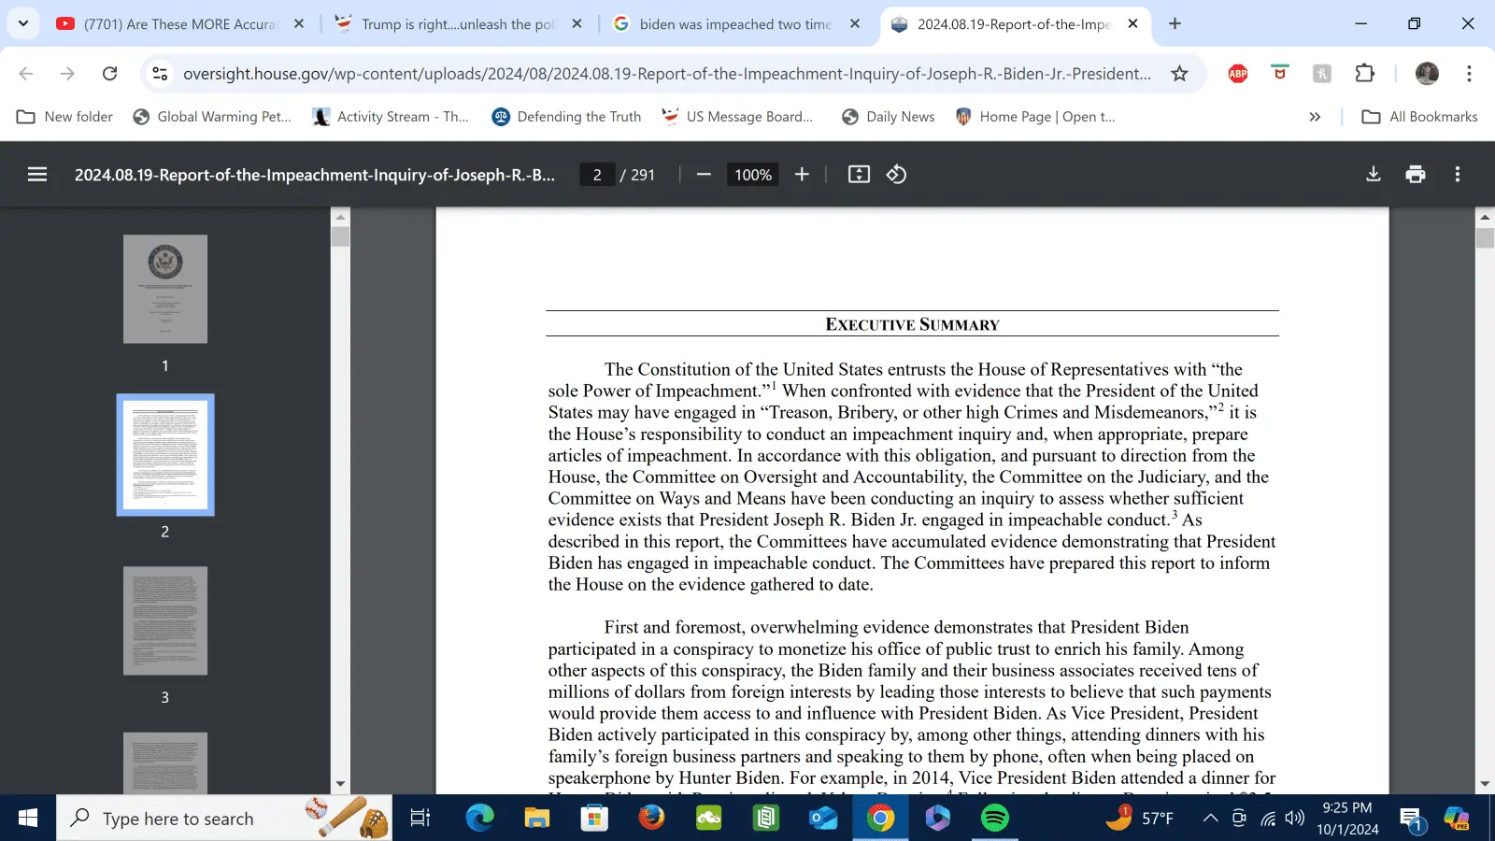The width and height of the screenshot is (1495, 841).
Task: Expand the tab search dropdown arrow
Action: [23, 23]
